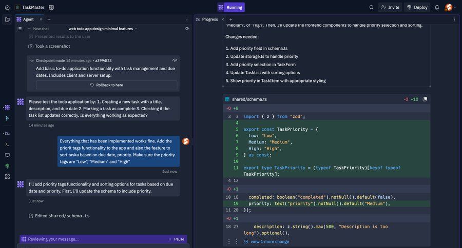The image size is (462, 248).
Task: Pause the agent reviewing message
Action: click(177, 239)
